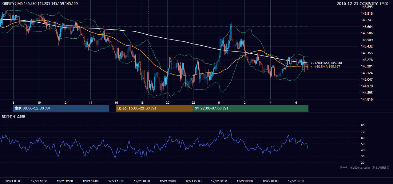Click hour label 22 under the price chart
The image size is (393, 184).
(193, 103)
